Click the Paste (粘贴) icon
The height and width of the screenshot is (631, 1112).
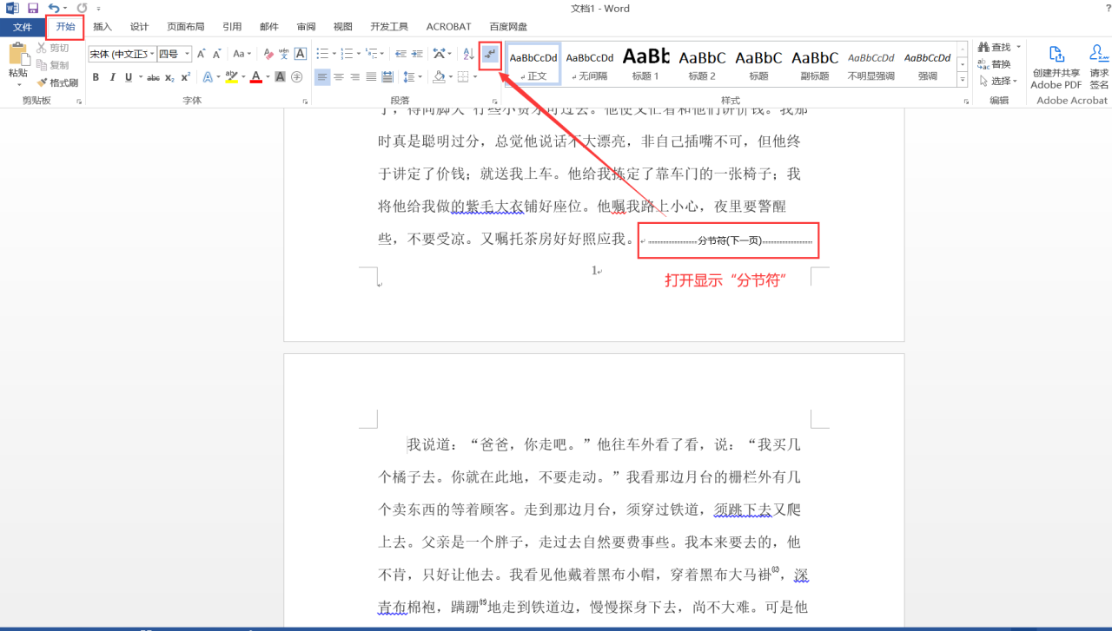click(17, 54)
